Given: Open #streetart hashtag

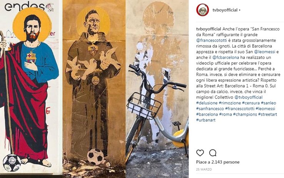Looking at the screenshot, I should [267, 114].
